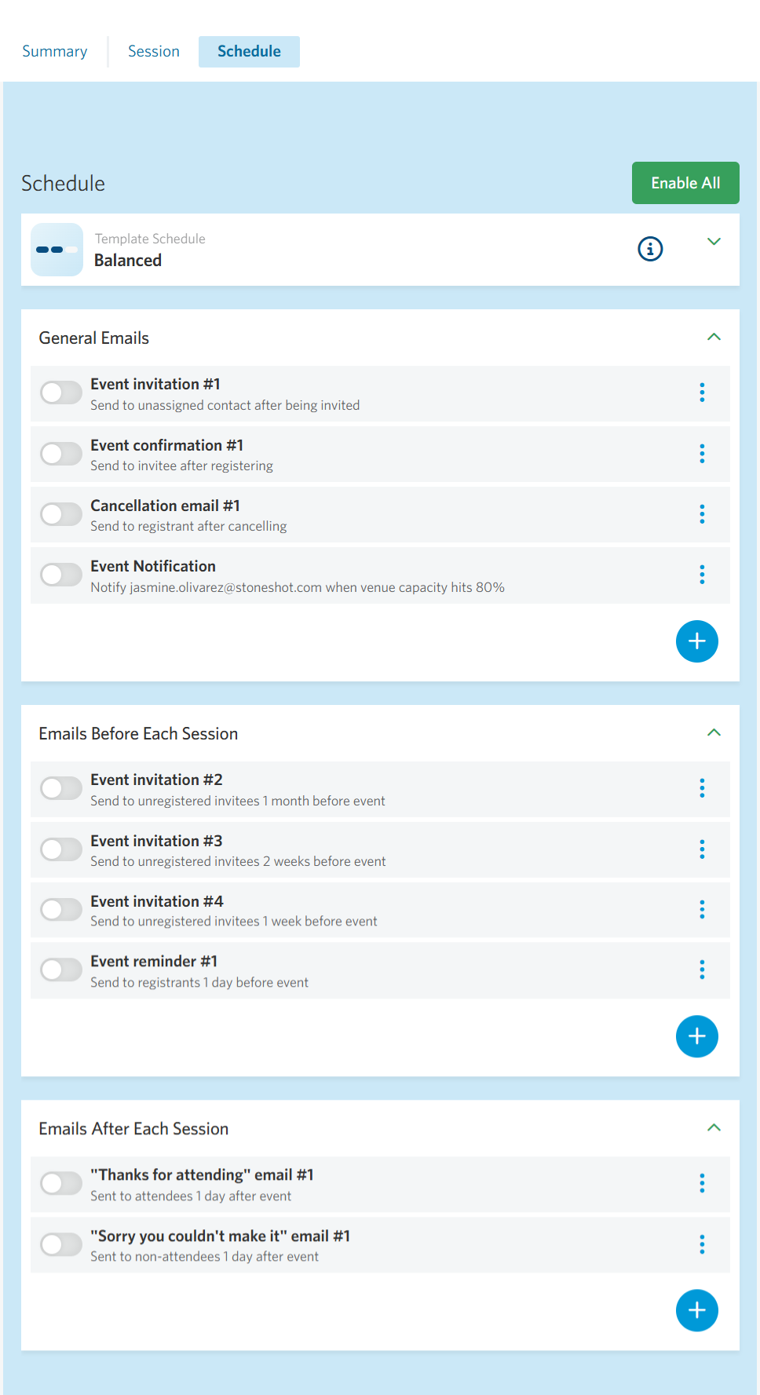Click the Balanced template schedule thumbnail
Viewport: 760px width, 1395px height.
[57, 250]
